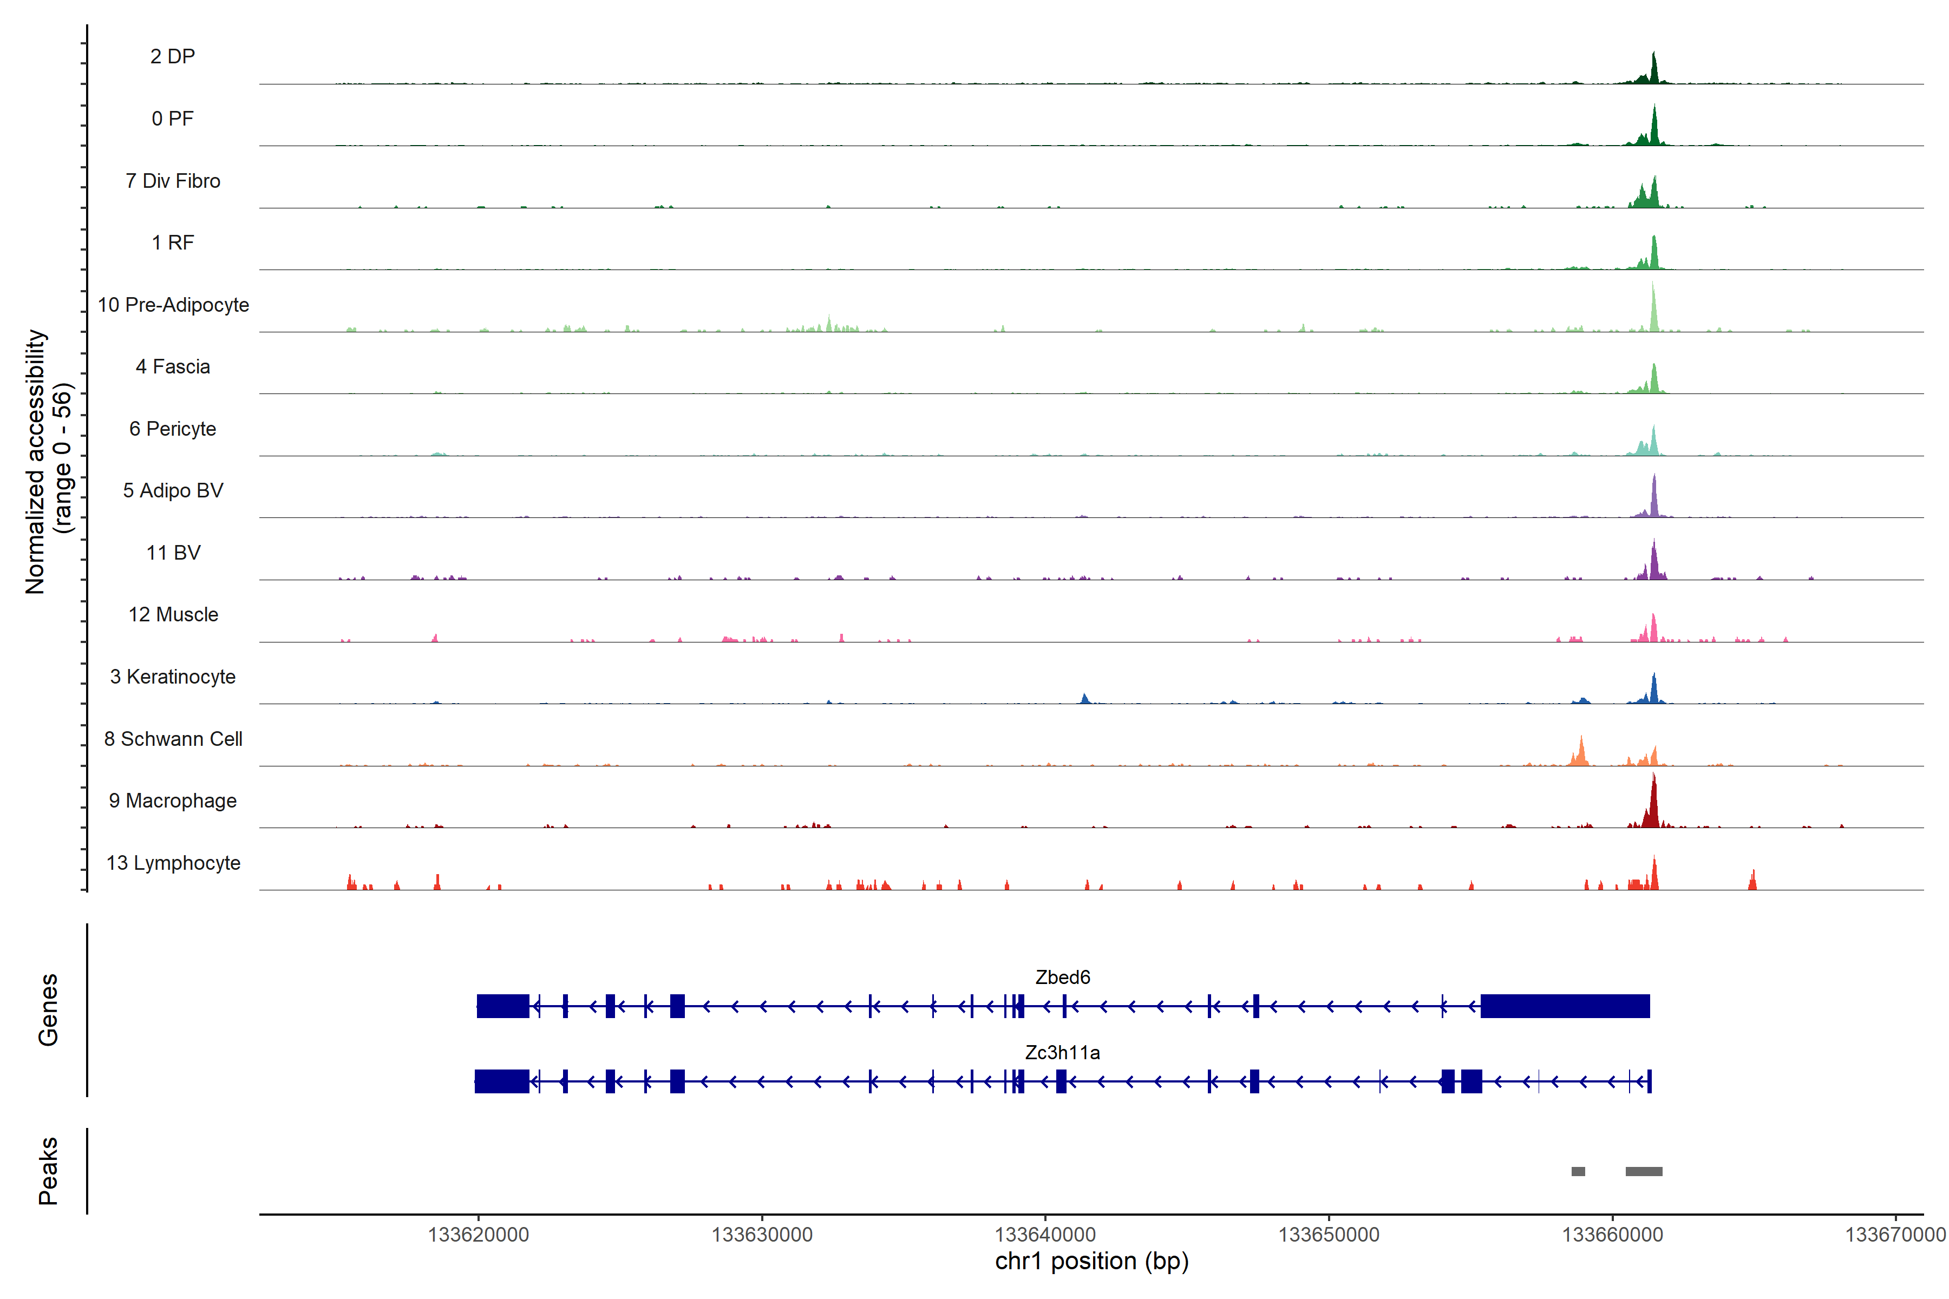Click the chr1 position (bp) axis title
Screen dimensions: 1949x1299
(x=1091, y=1262)
